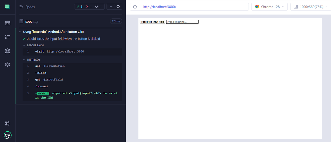Image resolution: width=331 pixels, height=142 pixels.
Task: Select the assert expected to exist row
Action: click(72, 96)
